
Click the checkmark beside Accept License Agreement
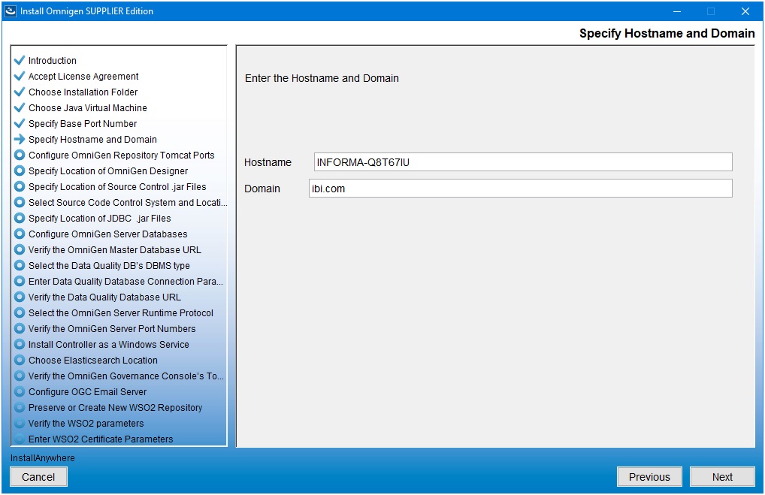[x=20, y=76]
